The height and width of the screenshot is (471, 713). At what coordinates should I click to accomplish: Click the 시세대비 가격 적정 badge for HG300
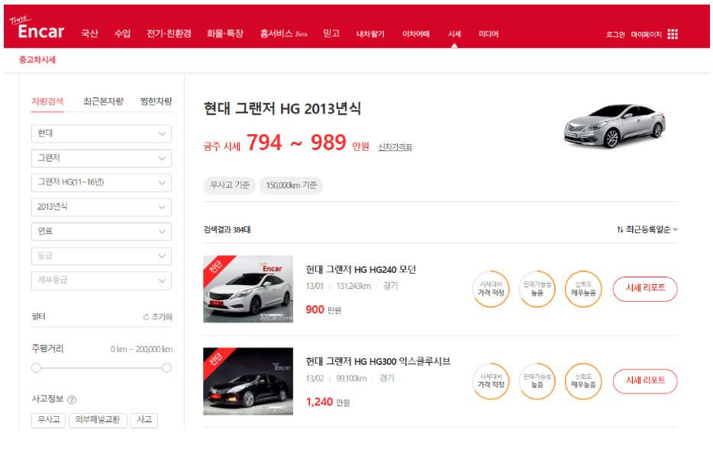491,381
